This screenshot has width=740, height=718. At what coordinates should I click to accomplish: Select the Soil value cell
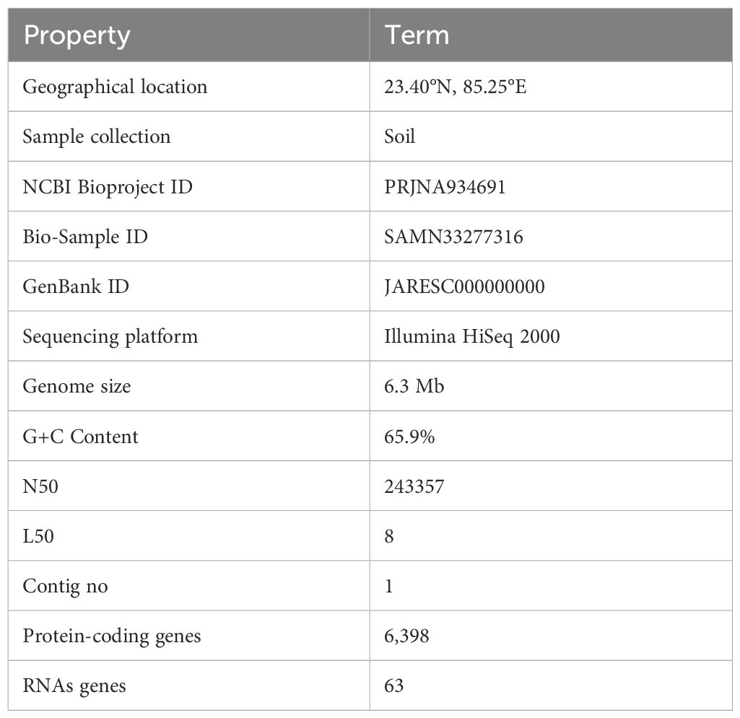552,137
